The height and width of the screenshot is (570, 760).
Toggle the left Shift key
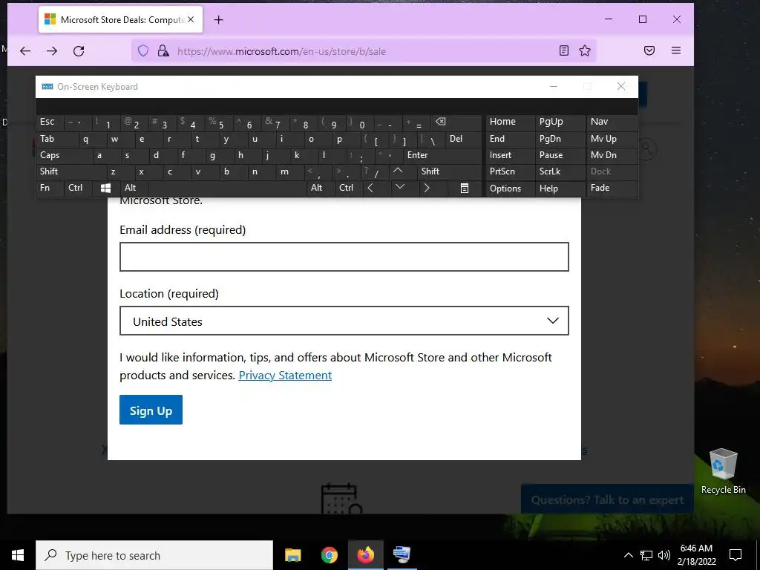(x=71, y=171)
